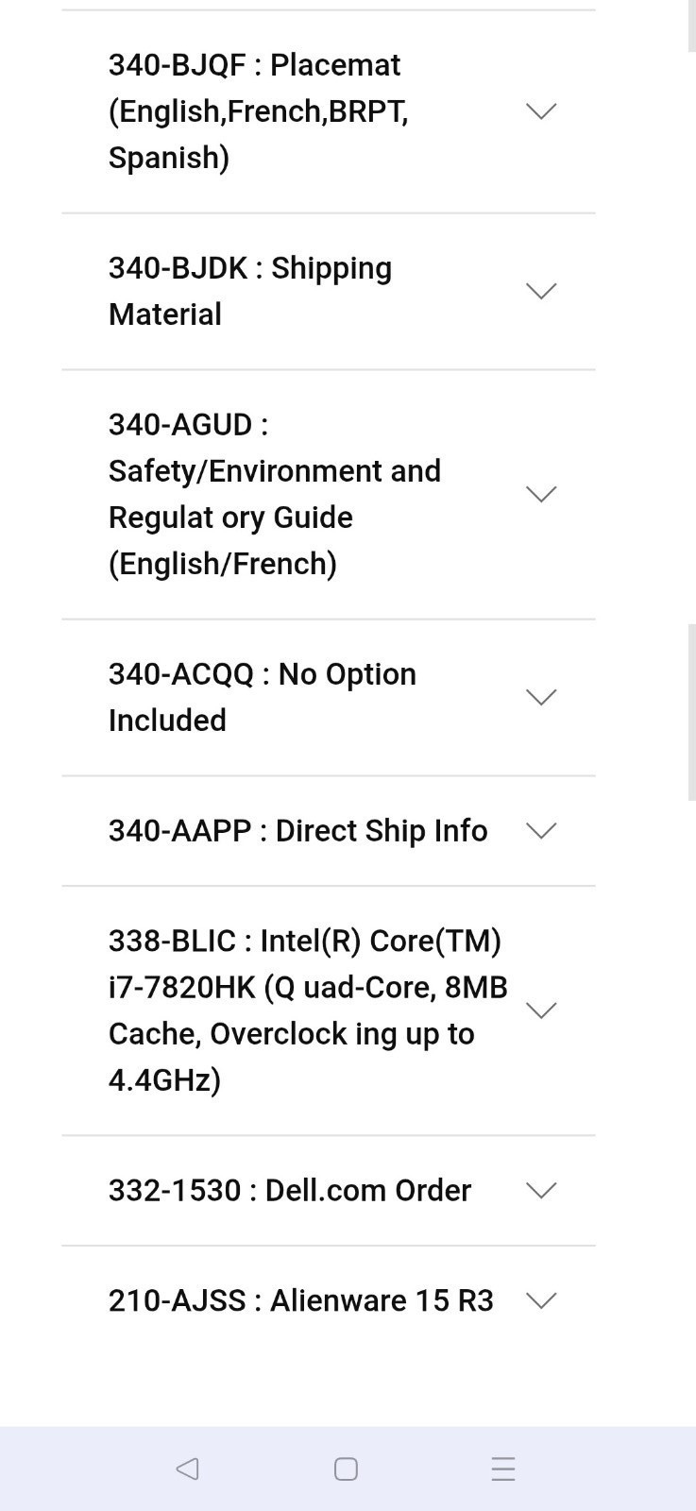Screen dimensions: 696x1511
Task: Expand the 340-BJDK Shipping Material chevron
Action: pyautogui.click(x=540, y=291)
